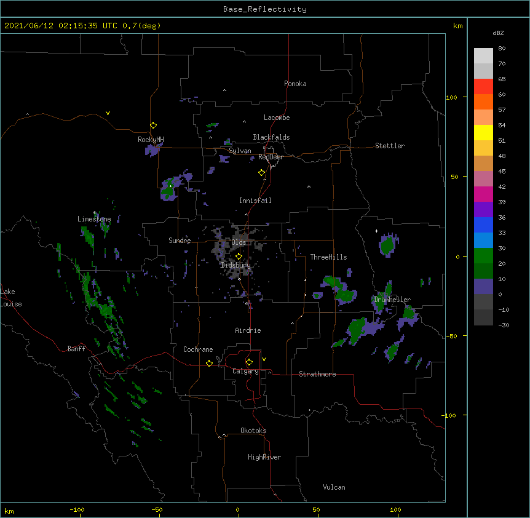Click the km unit label at bottom left

(9, 511)
